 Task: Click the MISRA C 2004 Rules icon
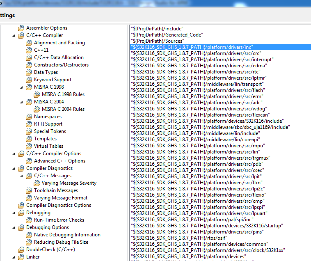tap(37, 109)
